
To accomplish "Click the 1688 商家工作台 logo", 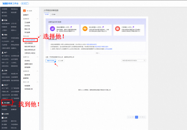I will (x=11, y=4).
